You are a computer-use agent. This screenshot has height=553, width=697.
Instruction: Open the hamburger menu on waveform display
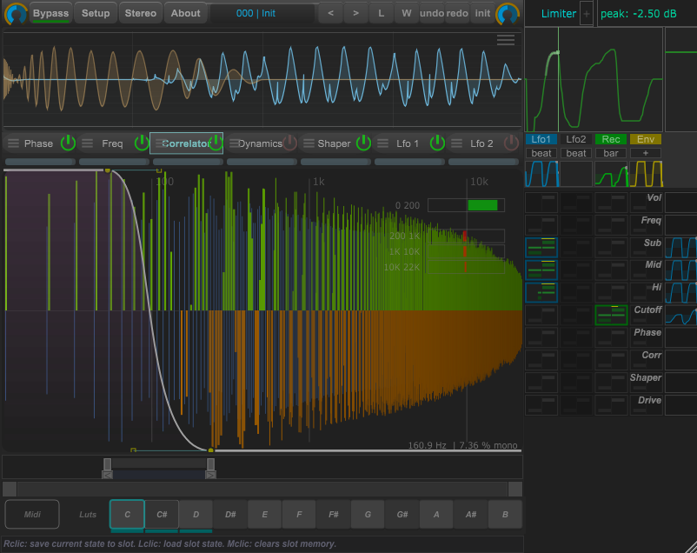(506, 40)
